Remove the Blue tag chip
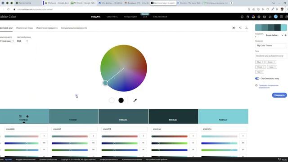 [262, 62]
